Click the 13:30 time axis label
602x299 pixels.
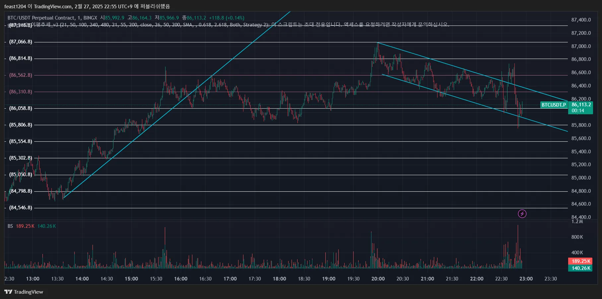coord(57,279)
